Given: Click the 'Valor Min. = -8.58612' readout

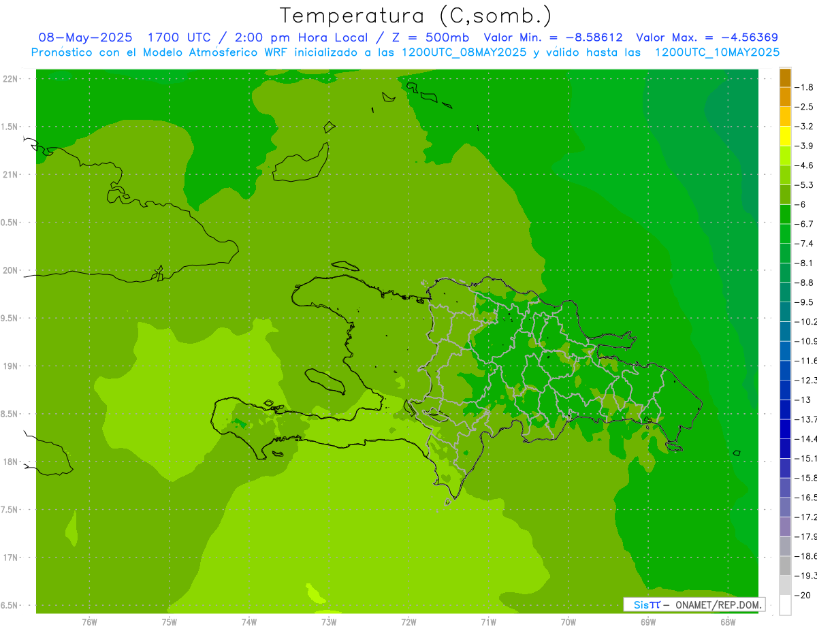Looking at the screenshot, I should pos(553,37).
